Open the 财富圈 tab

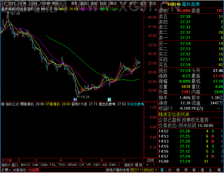pos(34,170)
